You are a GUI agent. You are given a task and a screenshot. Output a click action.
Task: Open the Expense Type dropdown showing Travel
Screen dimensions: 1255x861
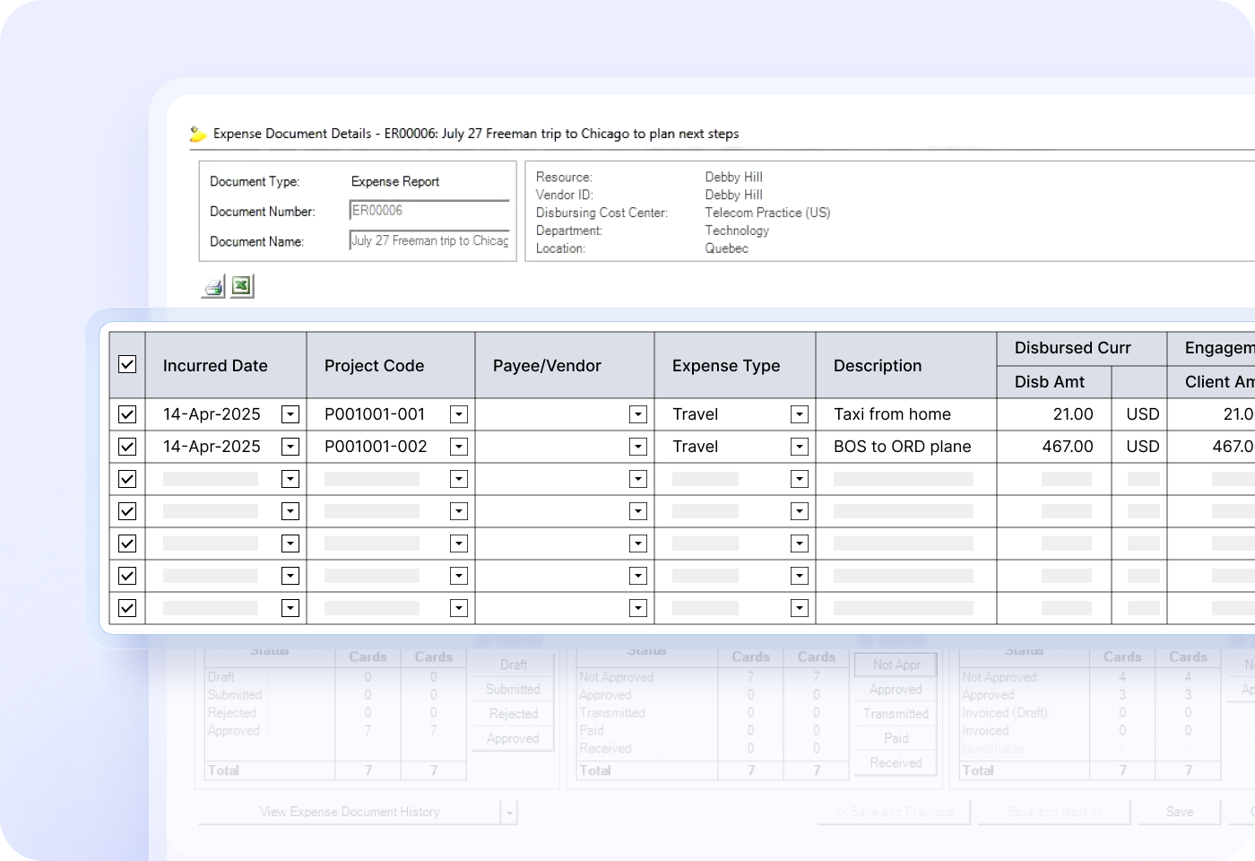coord(799,413)
